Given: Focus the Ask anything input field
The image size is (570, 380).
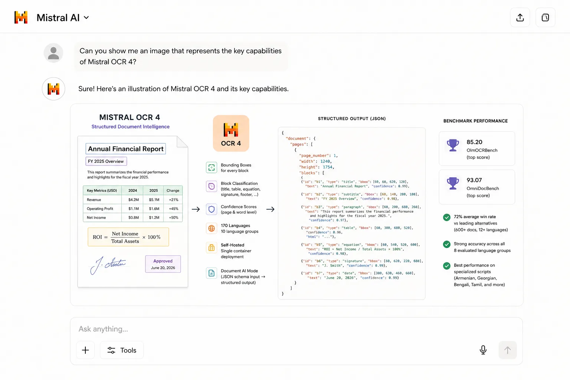Looking at the screenshot, I should [x=296, y=329].
